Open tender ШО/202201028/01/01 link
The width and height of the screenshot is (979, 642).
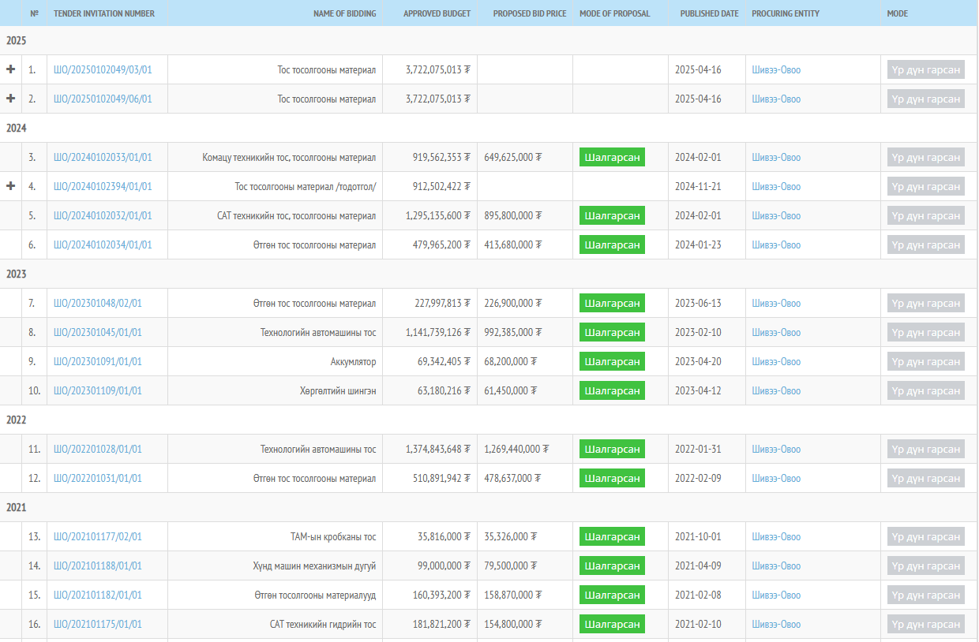click(x=98, y=450)
